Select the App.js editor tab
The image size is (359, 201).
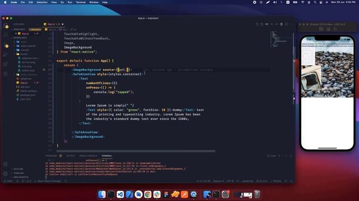54,24
